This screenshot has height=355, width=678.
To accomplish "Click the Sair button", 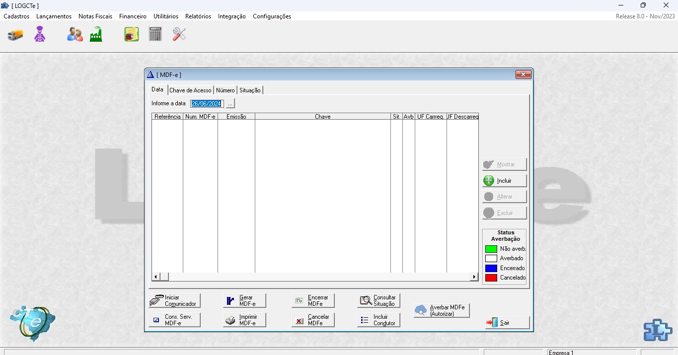I will click(x=507, y=323).
